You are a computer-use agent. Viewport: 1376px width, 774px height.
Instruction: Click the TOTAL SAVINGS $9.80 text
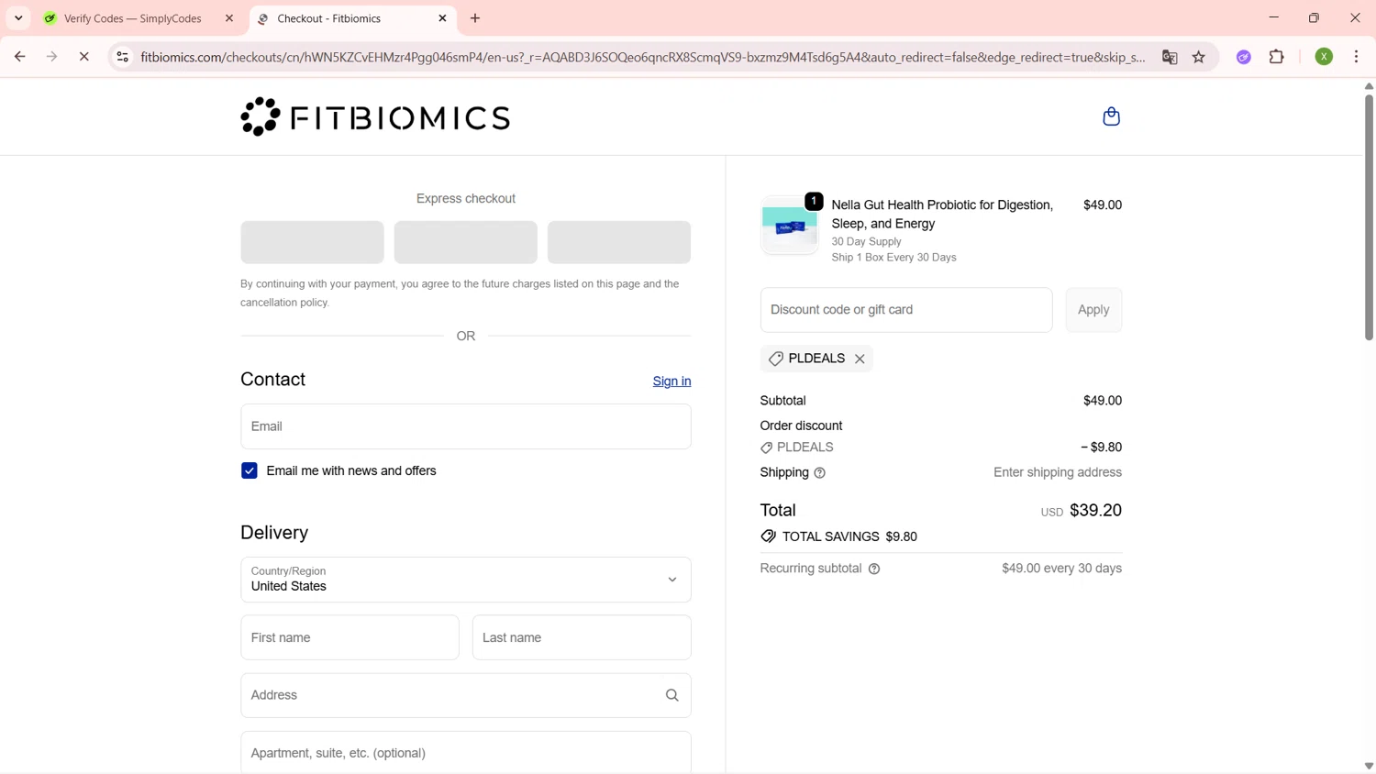click(849, 536)
